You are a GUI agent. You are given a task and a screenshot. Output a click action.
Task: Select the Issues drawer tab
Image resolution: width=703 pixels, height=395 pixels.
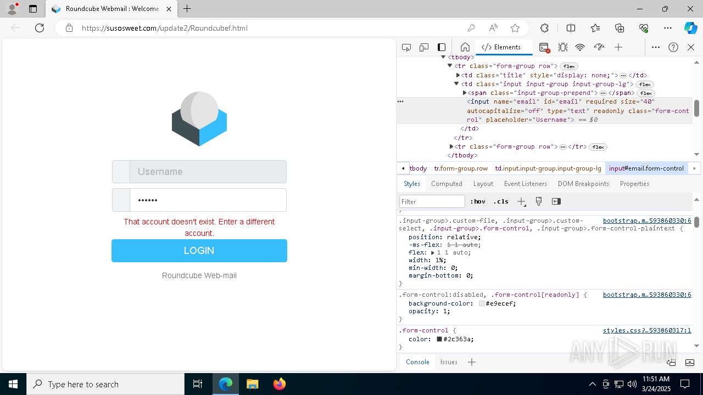point(449,362)
